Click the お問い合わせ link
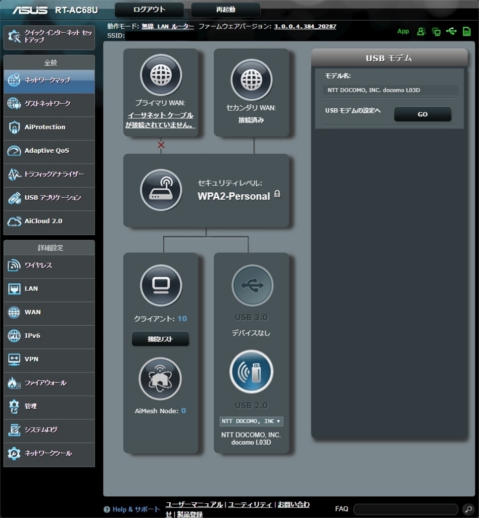Viewport: 479px width, 518px height. click(x=294, y=504)
